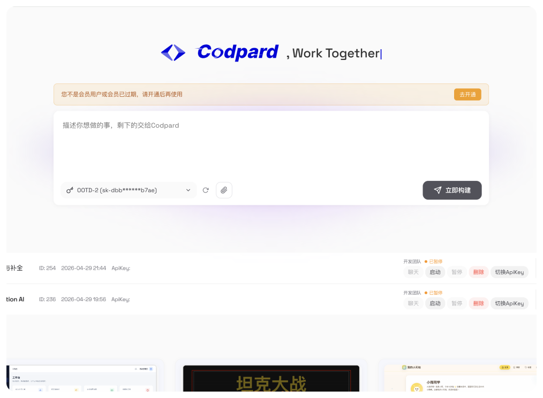The image size is (543, 398).
Task: Click the 已暂停 status of project 254
Action: click(x=434, y=261)
